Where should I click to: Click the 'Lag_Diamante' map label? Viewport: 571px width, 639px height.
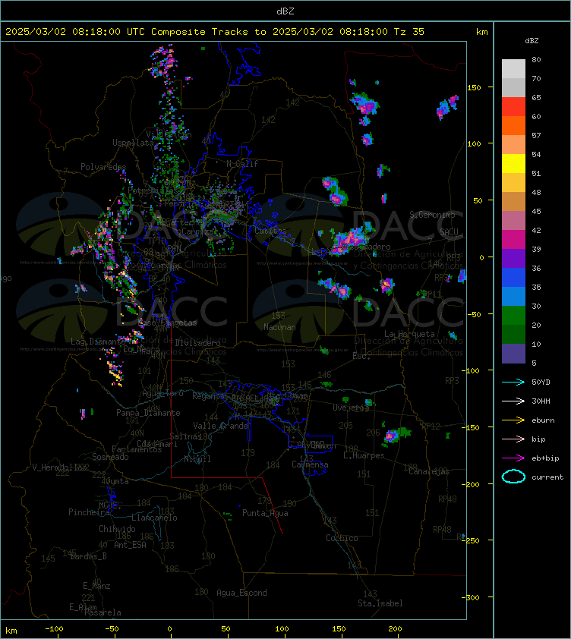(x=98, y=341)
